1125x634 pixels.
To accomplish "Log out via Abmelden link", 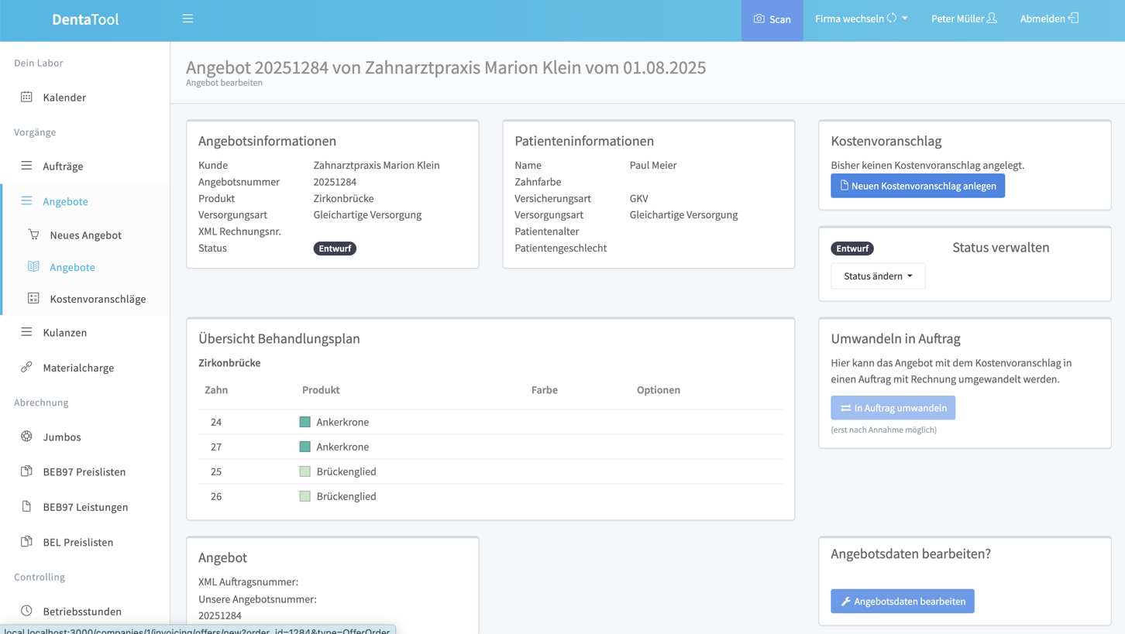I will (x=1048, y=19).
